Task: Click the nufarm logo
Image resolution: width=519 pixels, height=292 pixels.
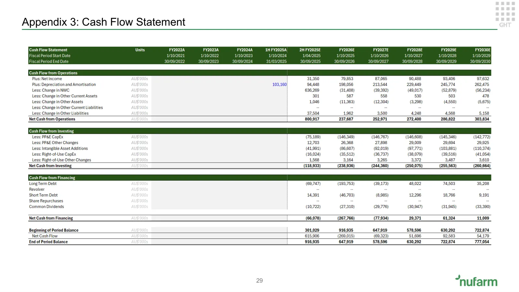Action: 476,281
